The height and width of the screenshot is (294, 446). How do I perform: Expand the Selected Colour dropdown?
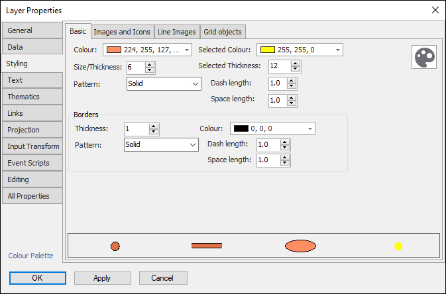click(x=338, y=50)
